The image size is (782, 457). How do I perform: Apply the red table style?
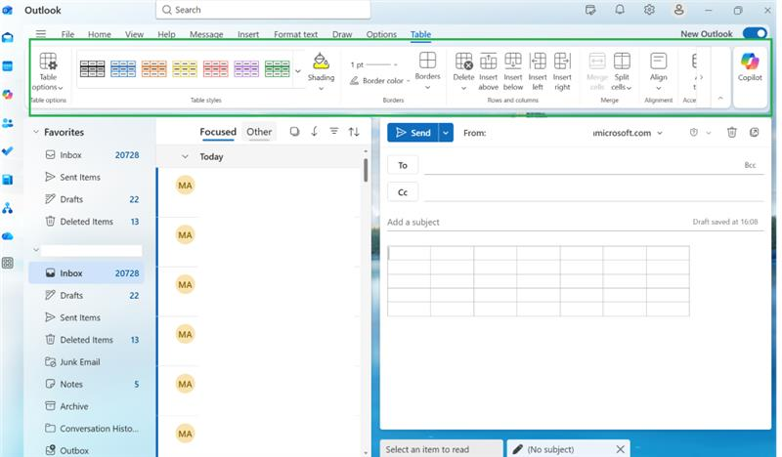coord(215,68)
